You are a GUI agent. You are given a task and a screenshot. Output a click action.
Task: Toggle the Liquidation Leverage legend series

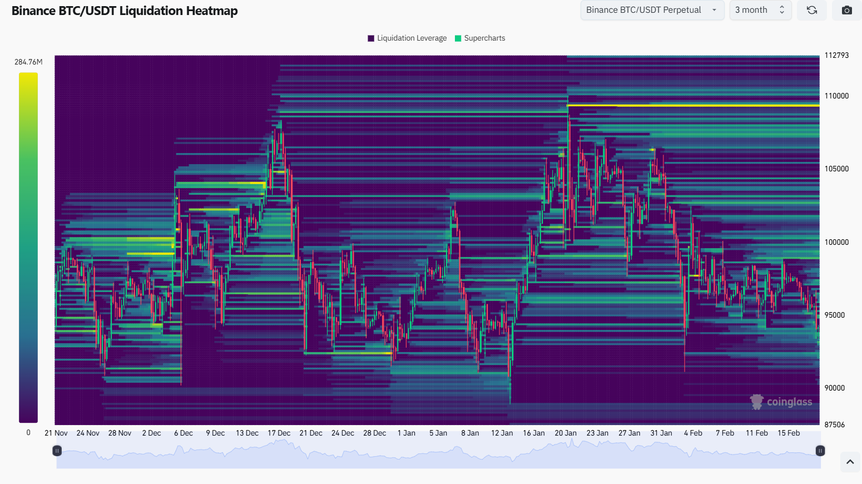tap(407, 38)
